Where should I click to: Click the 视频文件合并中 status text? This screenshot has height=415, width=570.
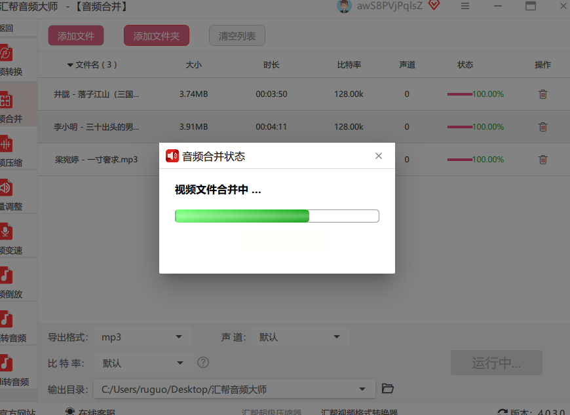pos(218,190)
